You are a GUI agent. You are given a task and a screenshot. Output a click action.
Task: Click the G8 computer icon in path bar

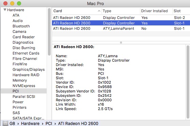pyautogui.click(x=5, y=124)
